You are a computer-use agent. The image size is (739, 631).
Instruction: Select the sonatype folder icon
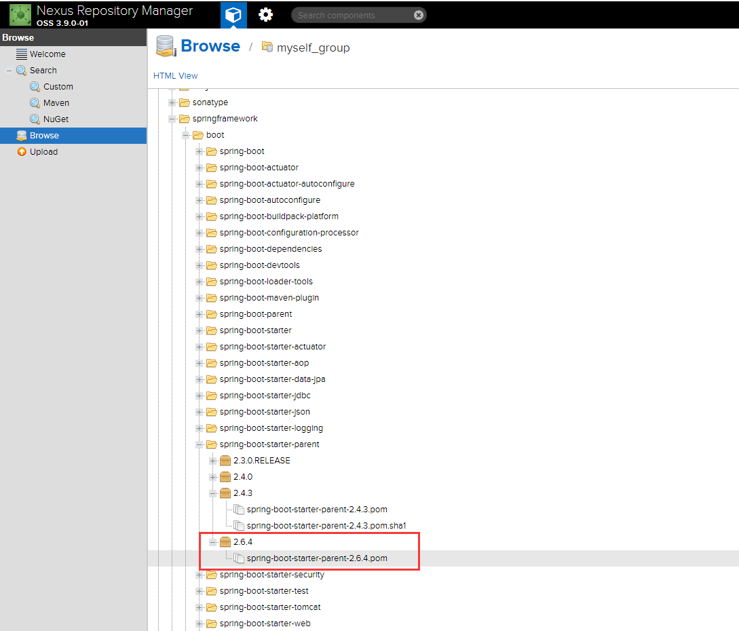click(x=185, y=102)
